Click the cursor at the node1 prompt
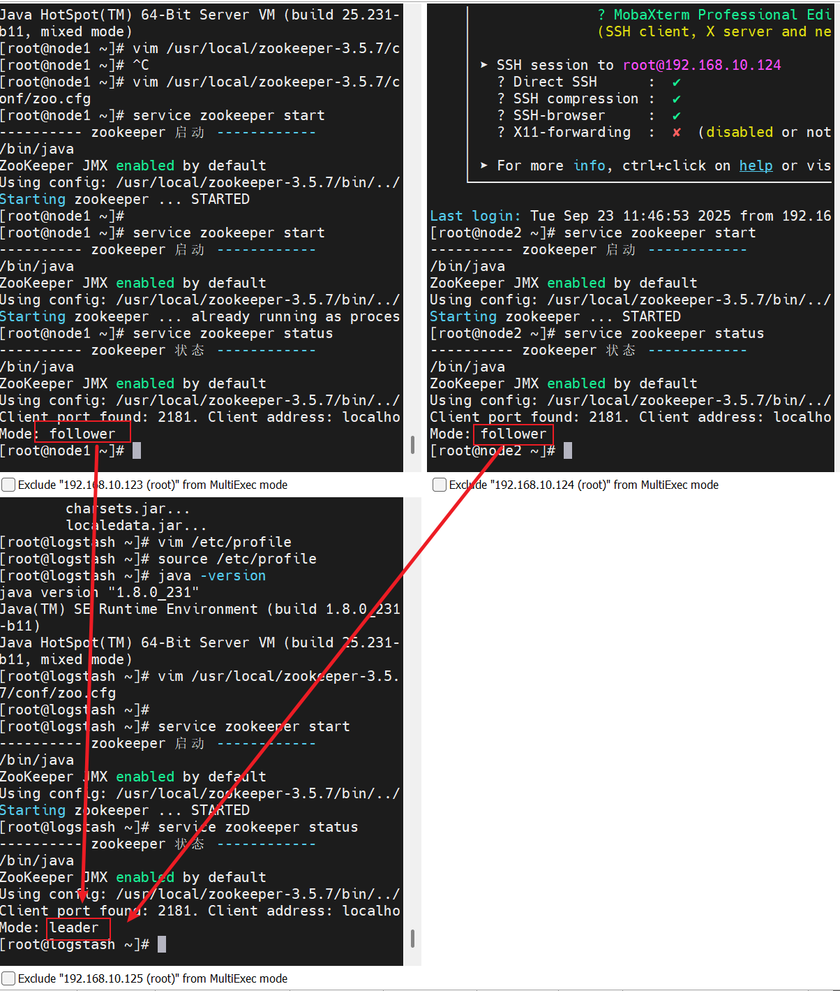Image resolution: width=840 pixels, height=991 pixels. pos(137,450)
